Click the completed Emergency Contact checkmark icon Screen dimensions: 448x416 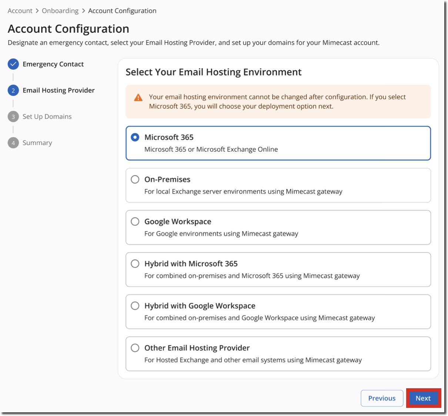[x=13, y=64]
